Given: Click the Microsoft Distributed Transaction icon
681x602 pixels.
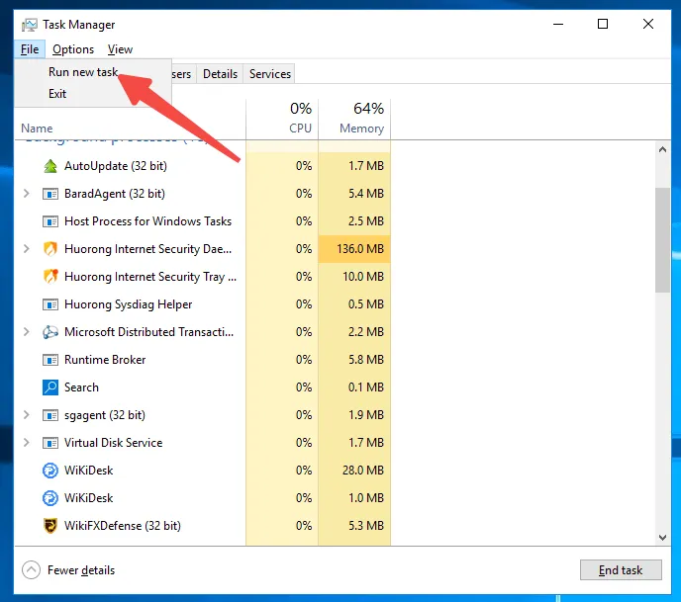Looking at the screenshot, I should [50, 332].
